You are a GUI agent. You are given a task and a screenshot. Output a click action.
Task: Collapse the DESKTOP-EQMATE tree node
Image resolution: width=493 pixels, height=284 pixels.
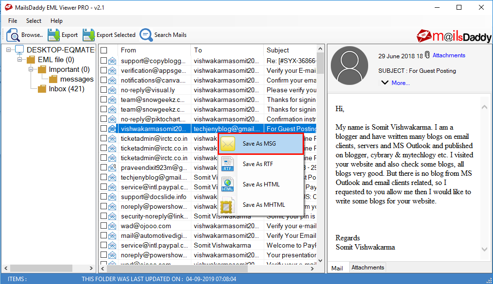pos(8,50)
